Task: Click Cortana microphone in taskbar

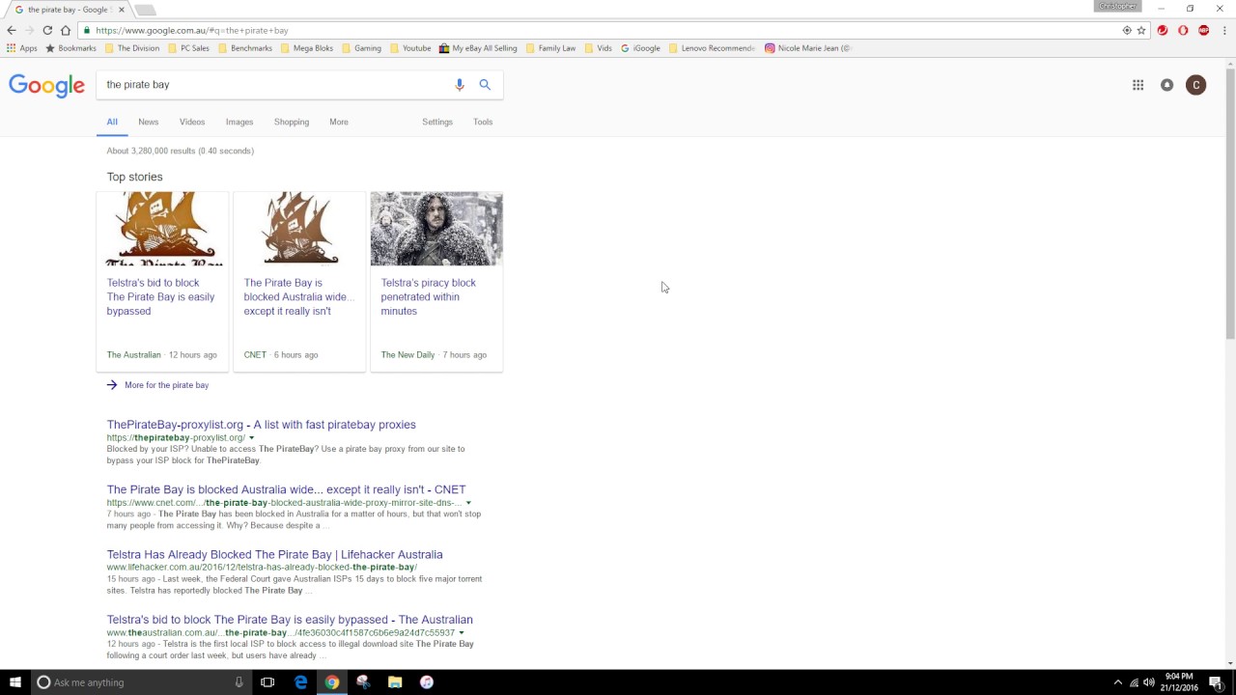Action: click(239, 682)
